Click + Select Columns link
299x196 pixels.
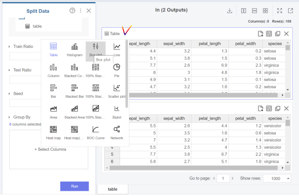(x=51, y=149)
